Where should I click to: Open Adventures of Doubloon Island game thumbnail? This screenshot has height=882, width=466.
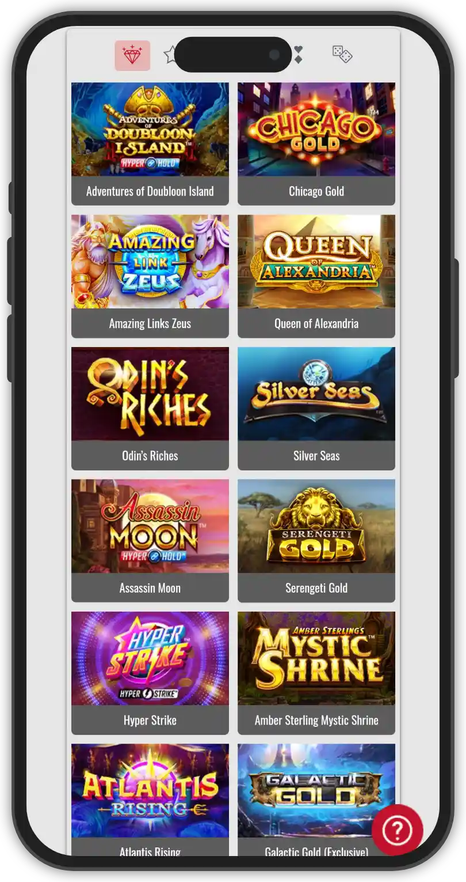[x=150, y=129]
